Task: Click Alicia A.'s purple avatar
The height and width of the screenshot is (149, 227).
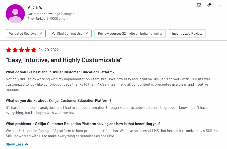Action: 15,14
